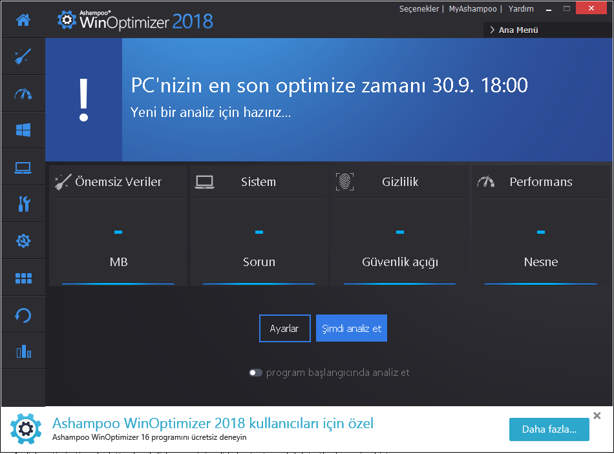Open the bar chart statistics sidebar icon
This screenshot has width=614, height=454.
coord(23,351)
